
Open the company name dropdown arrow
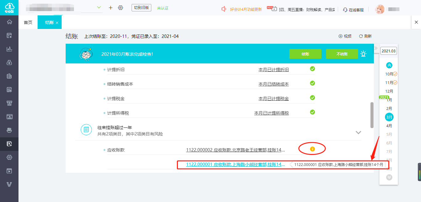point(99,7)
